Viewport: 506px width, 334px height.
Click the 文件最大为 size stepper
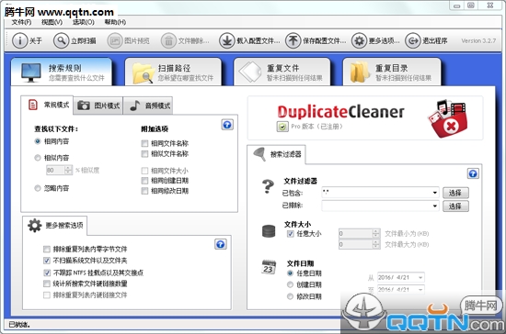click(x=375, y=245)
